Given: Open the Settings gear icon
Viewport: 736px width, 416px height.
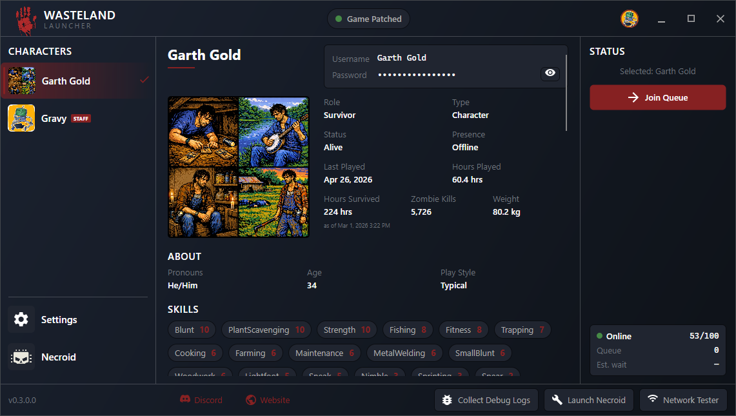Looking at the screenshot, I should point(21,319).
